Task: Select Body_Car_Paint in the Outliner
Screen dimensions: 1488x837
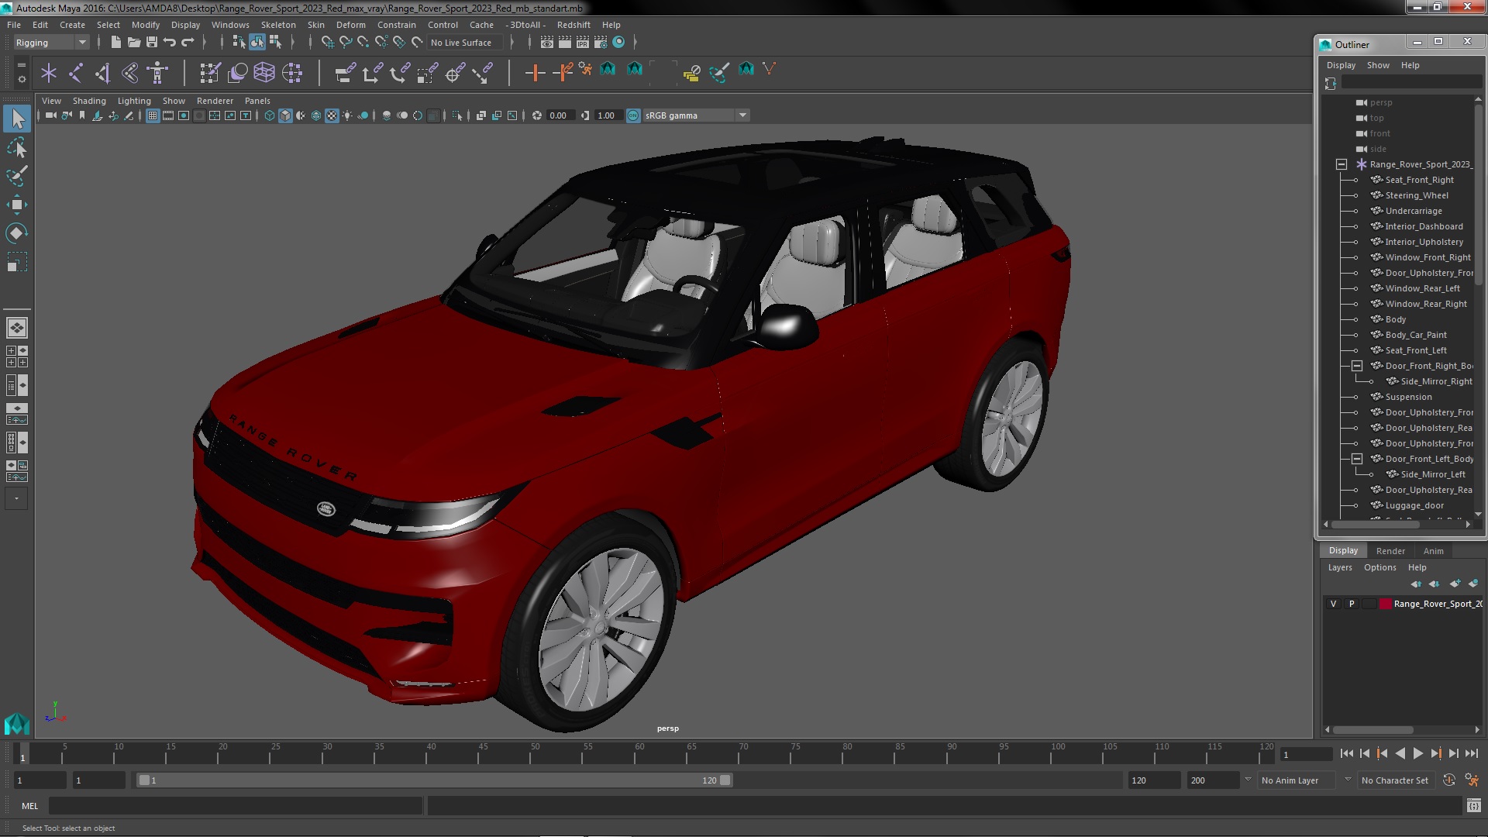Action: [x=1415, y=335]
